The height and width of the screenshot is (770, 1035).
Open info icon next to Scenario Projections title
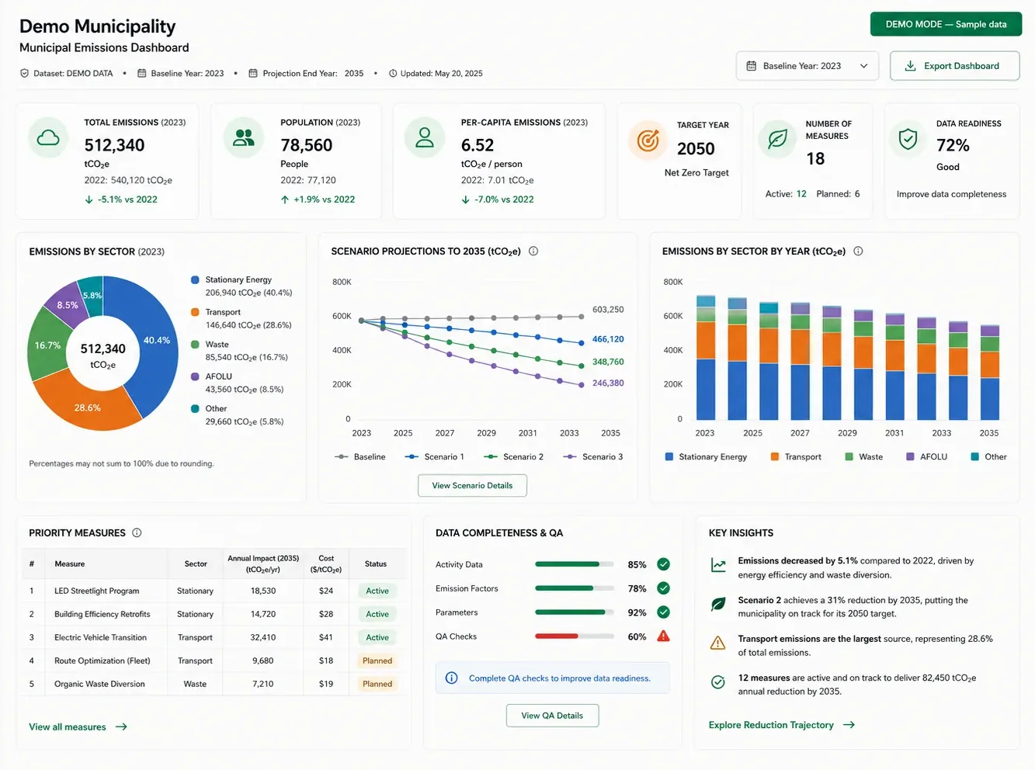click(x=533, y=251)
